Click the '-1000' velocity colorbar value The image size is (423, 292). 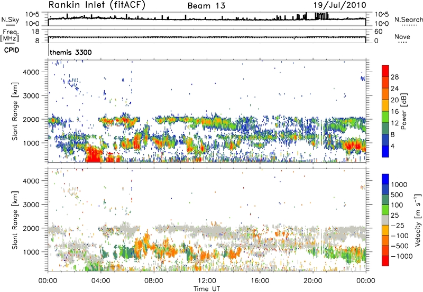pos(402,256)
